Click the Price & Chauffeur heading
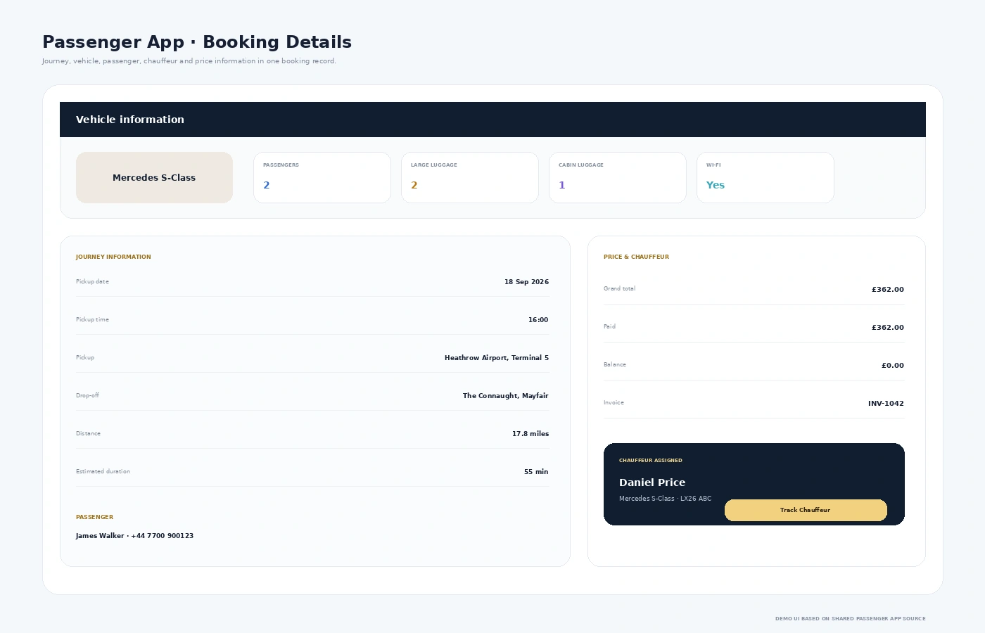This screenshot has width=985, height=633. (x=636, y=257)
